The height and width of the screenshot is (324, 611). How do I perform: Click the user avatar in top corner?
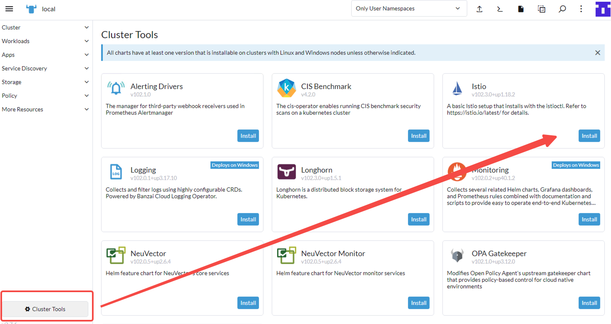point(603,9)
